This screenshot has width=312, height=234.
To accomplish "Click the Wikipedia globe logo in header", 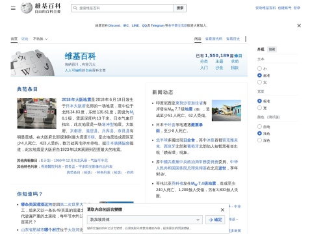I will 27,8.
